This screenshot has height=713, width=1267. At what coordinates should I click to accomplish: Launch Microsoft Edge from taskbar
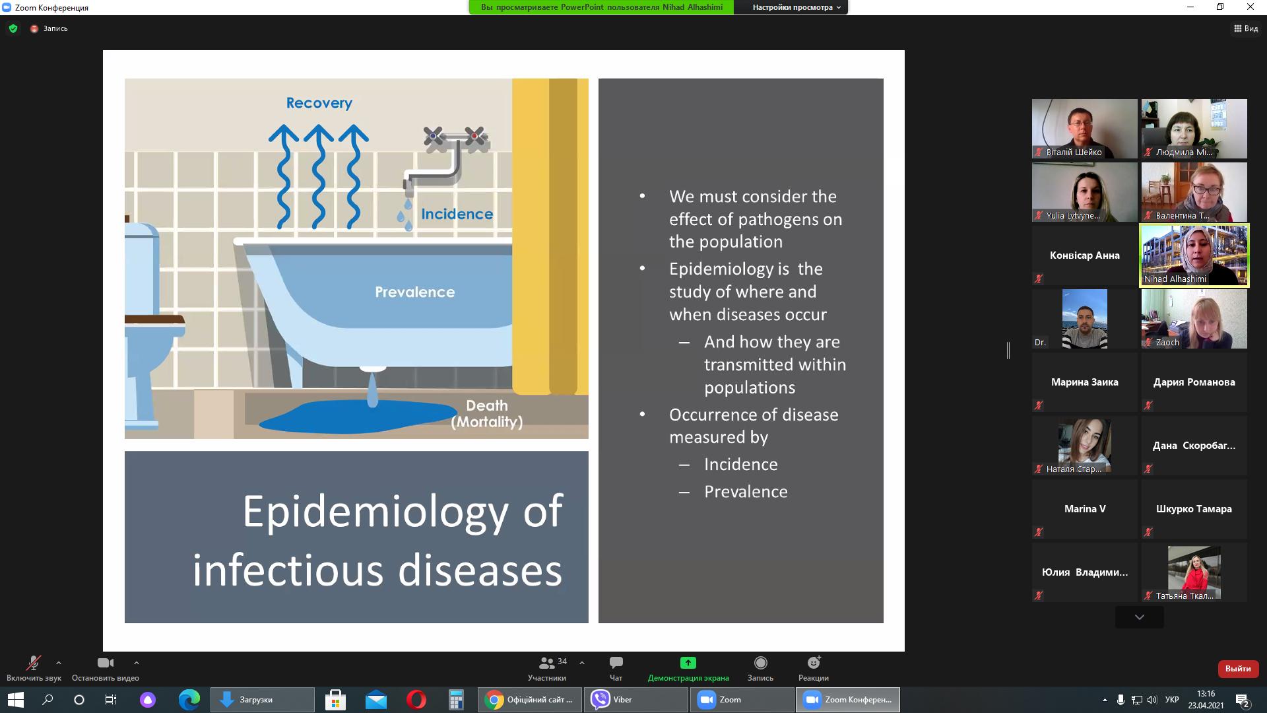189,700
